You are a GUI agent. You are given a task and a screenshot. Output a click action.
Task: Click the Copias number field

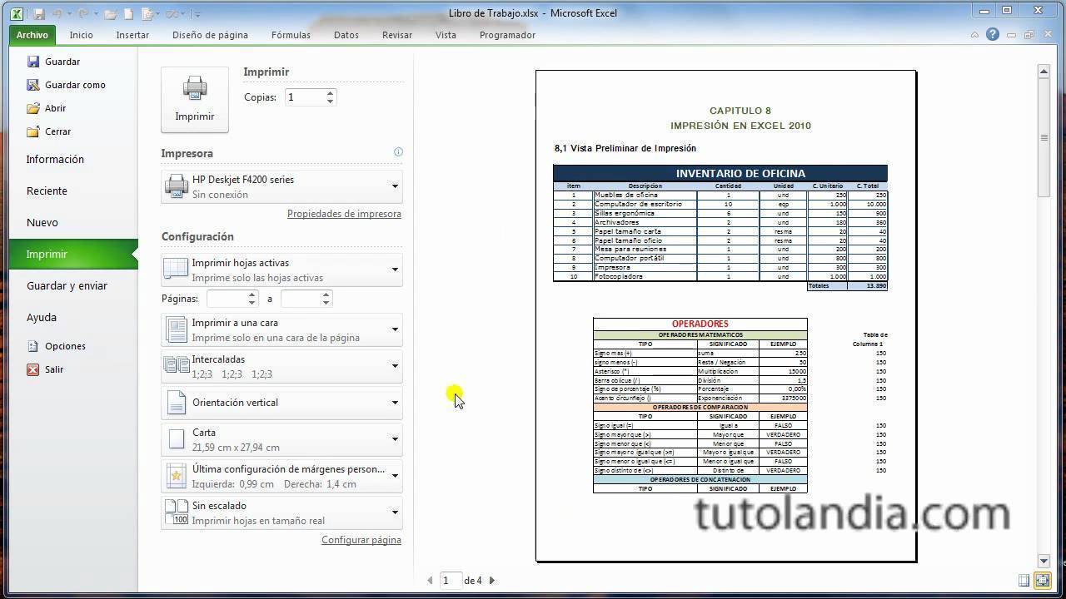click(x=304, y=97)
